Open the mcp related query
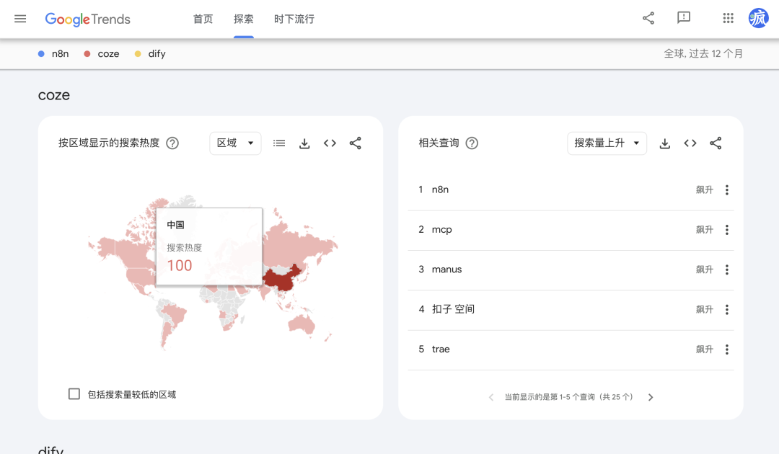This screenshot has width=779, height=454. tap(441, 230)
